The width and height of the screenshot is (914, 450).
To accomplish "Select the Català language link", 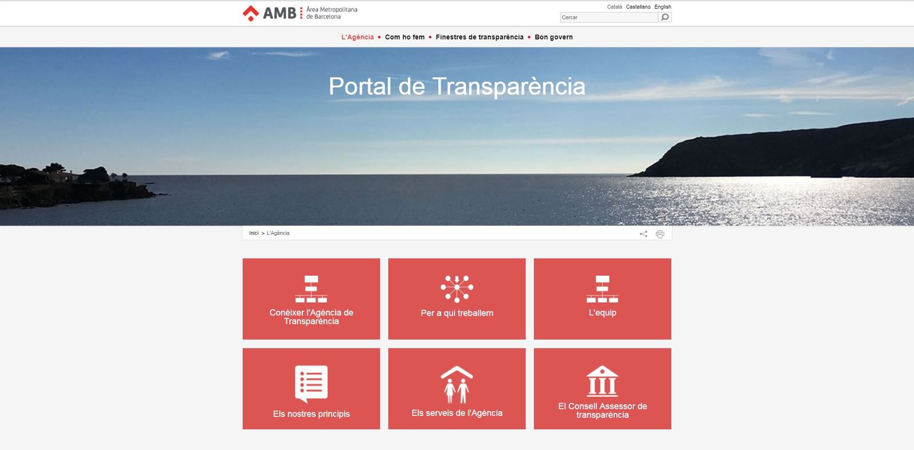I will tap(614, 7).
